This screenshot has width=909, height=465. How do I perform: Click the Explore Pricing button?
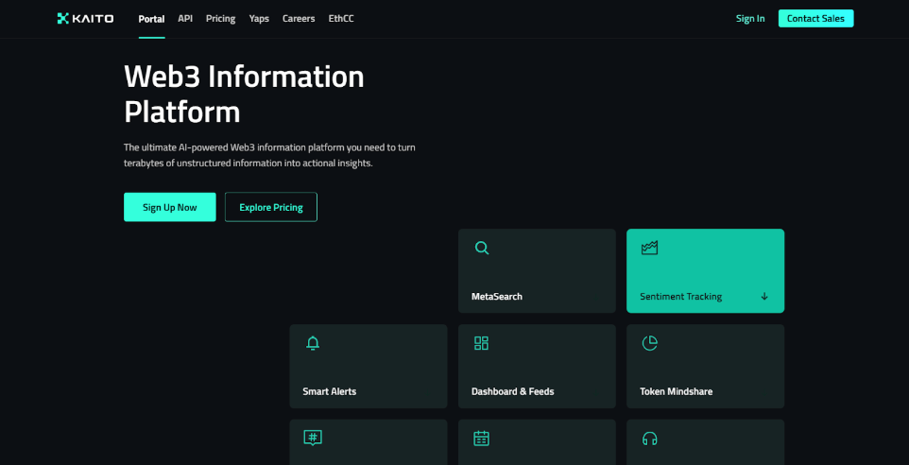click(271, 207)
